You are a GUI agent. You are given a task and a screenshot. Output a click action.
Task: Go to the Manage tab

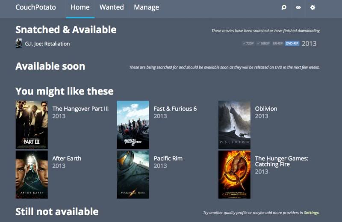146,7
